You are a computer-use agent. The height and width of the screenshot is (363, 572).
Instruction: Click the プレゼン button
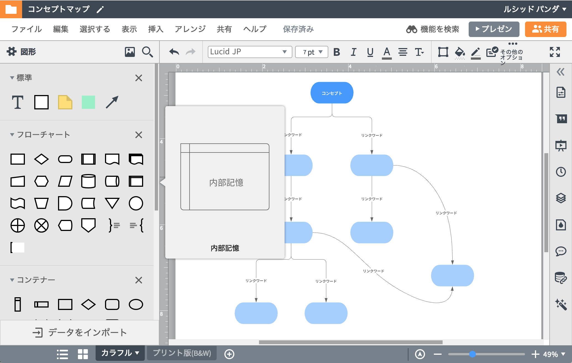(494, 29)
